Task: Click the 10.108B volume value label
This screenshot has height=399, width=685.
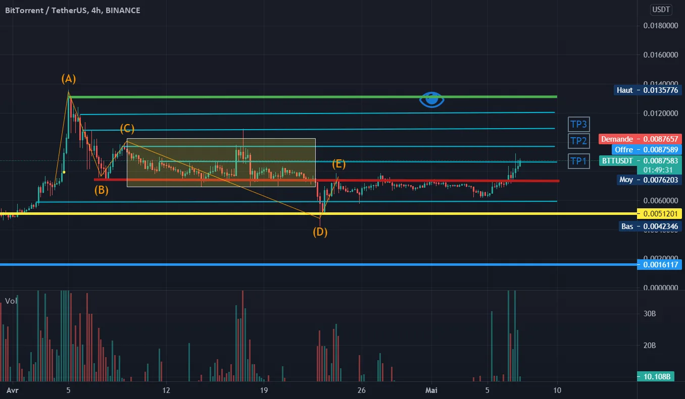Action: click(x=657, y=376)
